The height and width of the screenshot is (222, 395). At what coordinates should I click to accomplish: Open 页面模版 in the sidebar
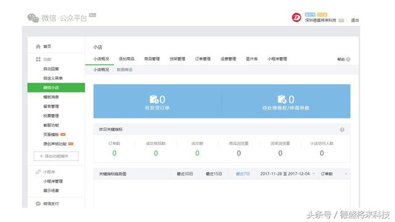point(51,134)
